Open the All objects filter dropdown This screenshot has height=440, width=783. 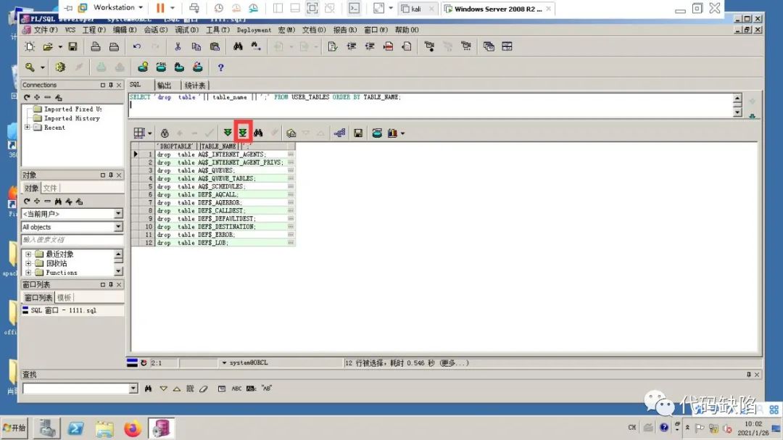pyautogui.click(x=118, y=227)
